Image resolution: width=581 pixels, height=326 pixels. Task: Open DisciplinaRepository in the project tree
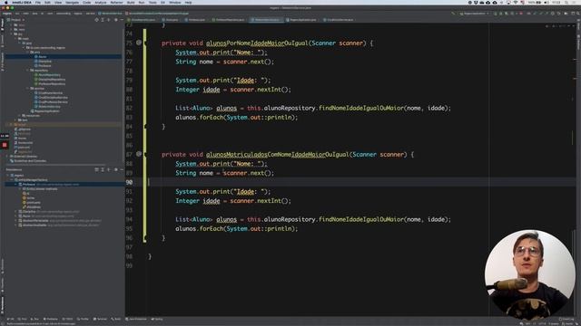[x=52, y=79]
